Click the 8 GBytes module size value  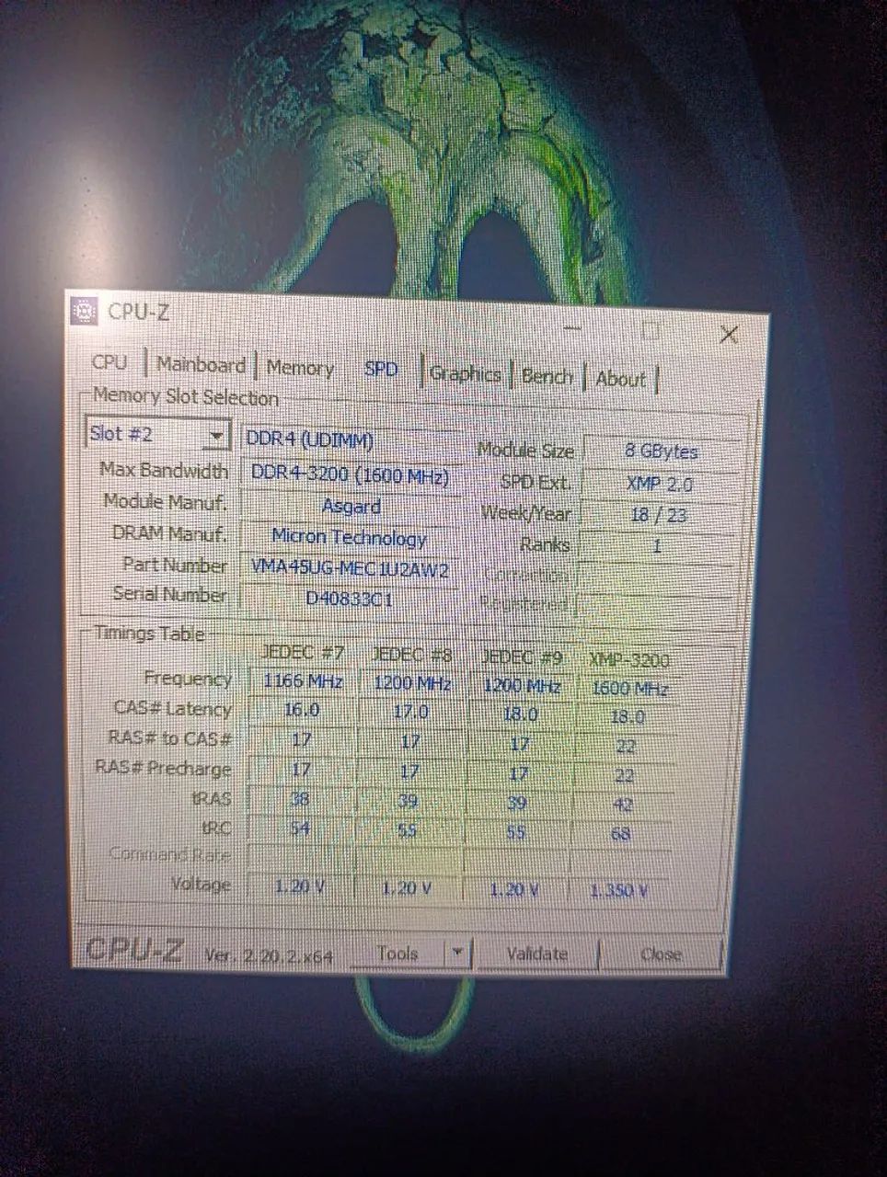tap(661, 451)
